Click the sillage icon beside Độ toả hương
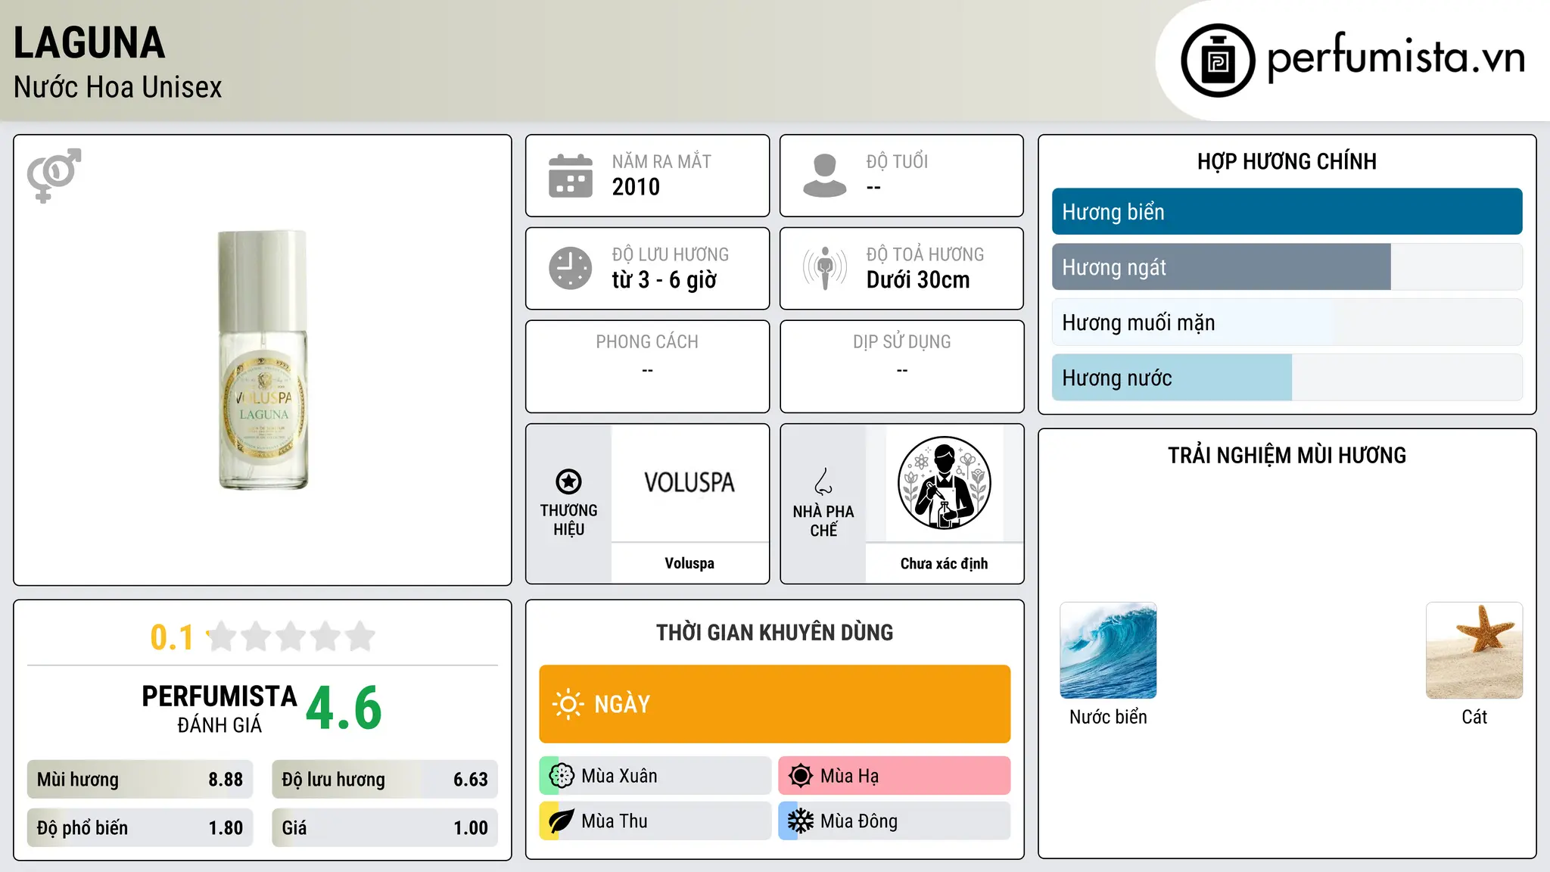1550x872 pixels. pos(824,268)
